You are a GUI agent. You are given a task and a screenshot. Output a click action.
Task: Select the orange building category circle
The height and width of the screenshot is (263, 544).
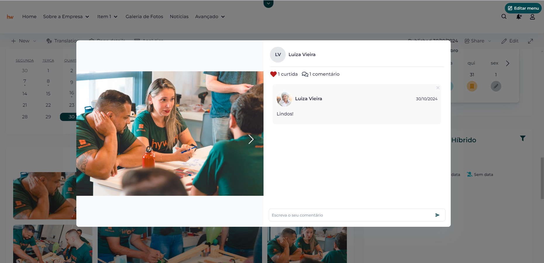[472, 86]
